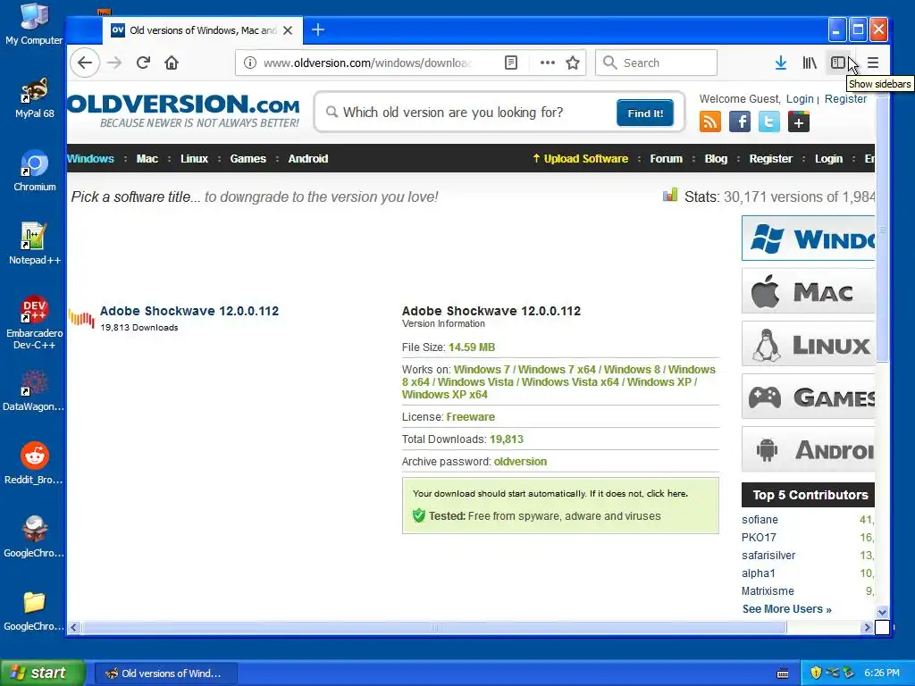Open the Windows nav menu item
This screenshot has width=915, height=686.
point(90,159)
